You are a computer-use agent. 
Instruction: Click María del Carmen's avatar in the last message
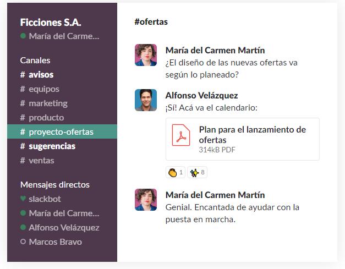click(x=146, y=200)
